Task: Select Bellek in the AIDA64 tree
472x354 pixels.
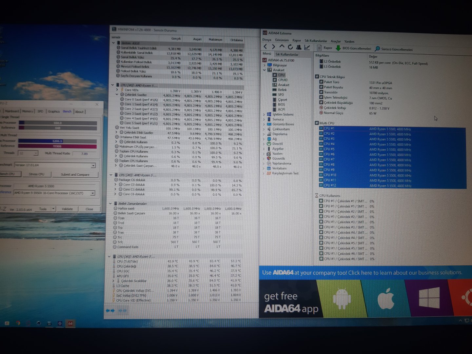Action: tap(280, 89)
